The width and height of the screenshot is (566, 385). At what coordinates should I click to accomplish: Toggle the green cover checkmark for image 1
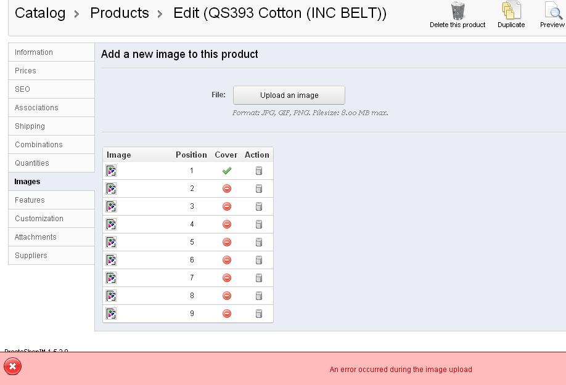(x=227, y=171)
